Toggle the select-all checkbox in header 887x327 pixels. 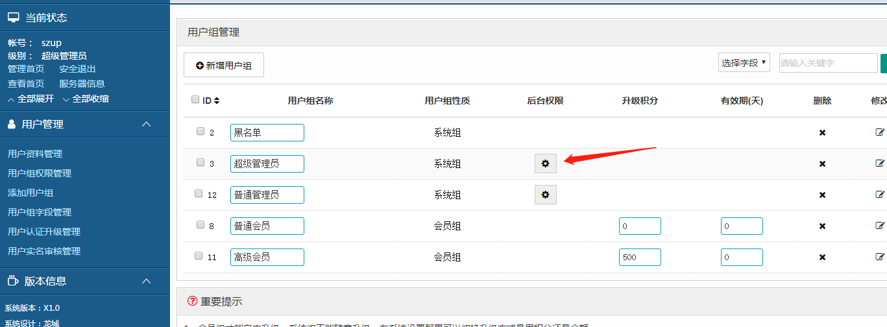coord(195,100)
